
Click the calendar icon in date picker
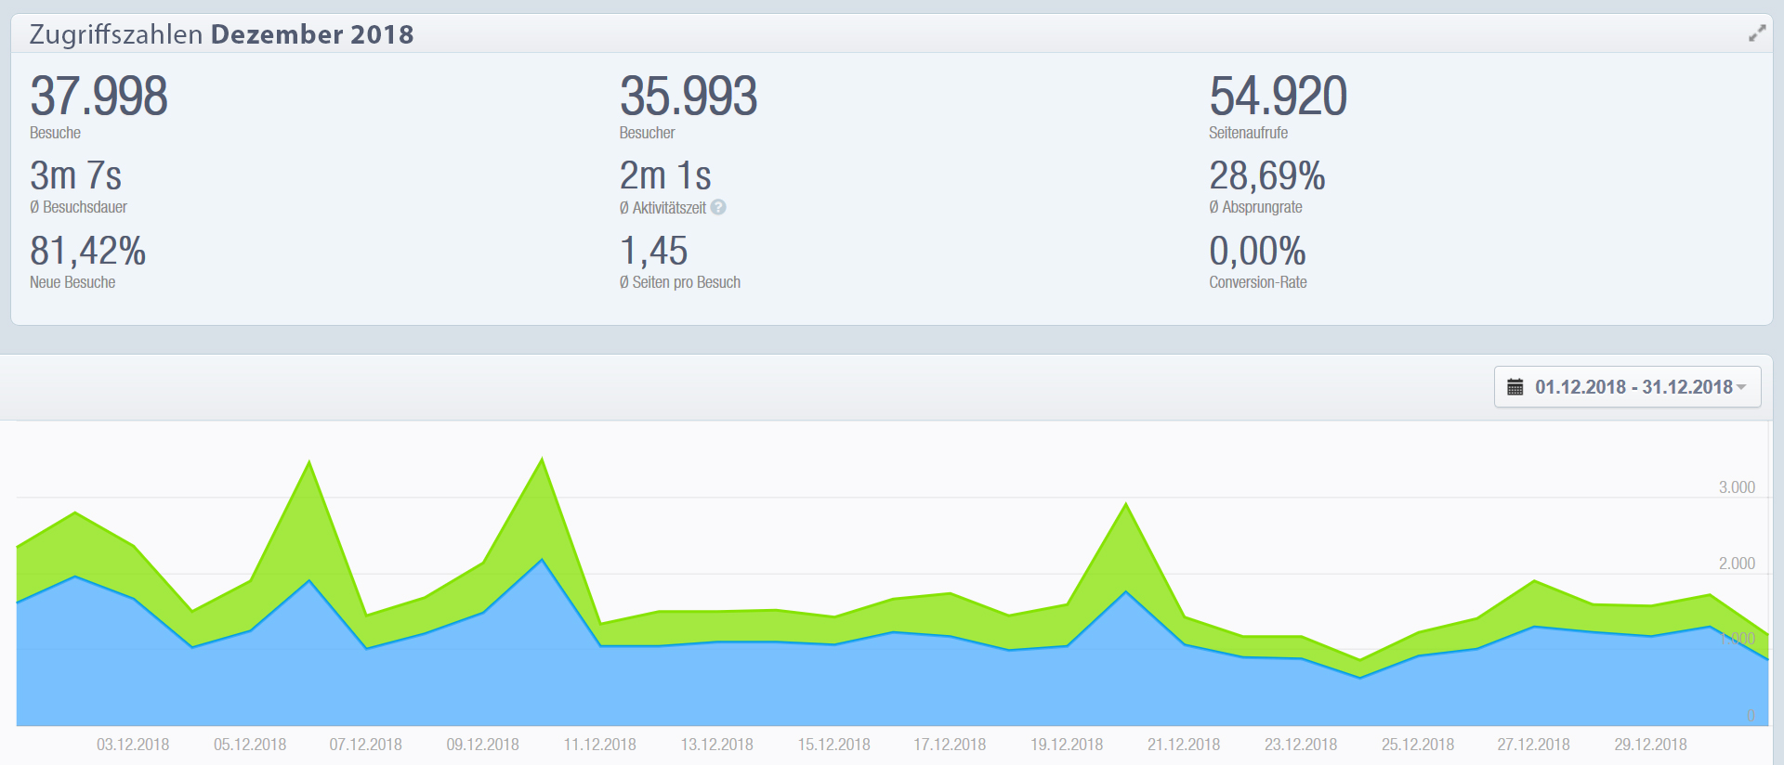[x=1515, y=387]
